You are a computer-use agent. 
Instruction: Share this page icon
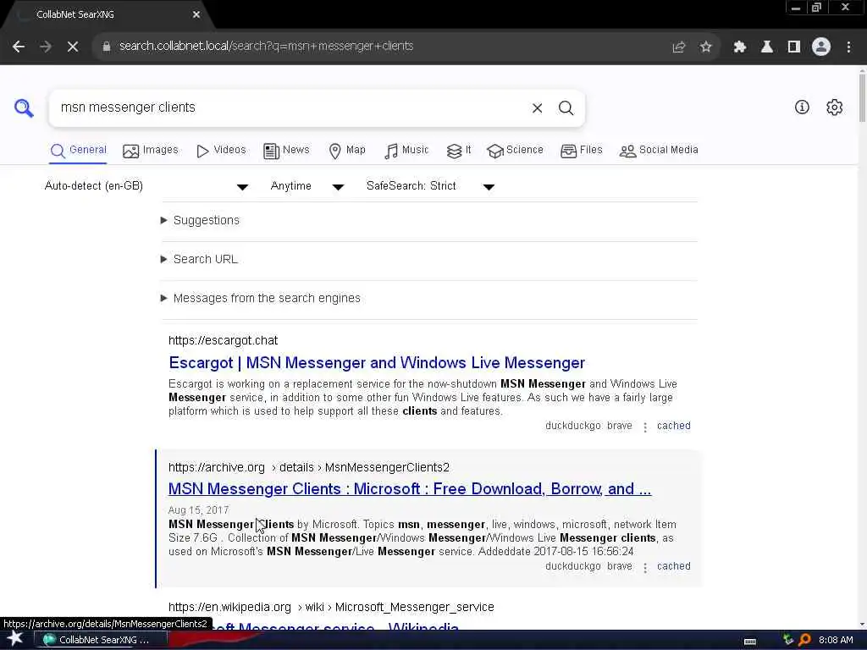pos(678,47)
